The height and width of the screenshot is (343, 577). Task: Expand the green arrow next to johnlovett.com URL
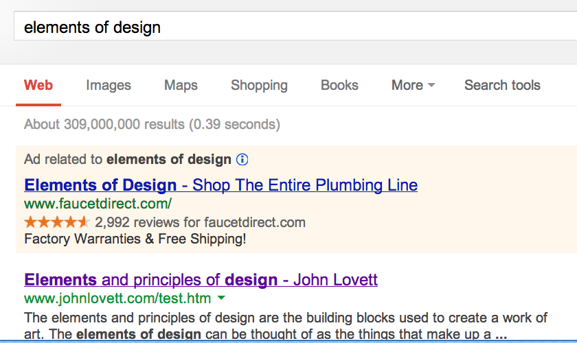[x=221, y=298]
